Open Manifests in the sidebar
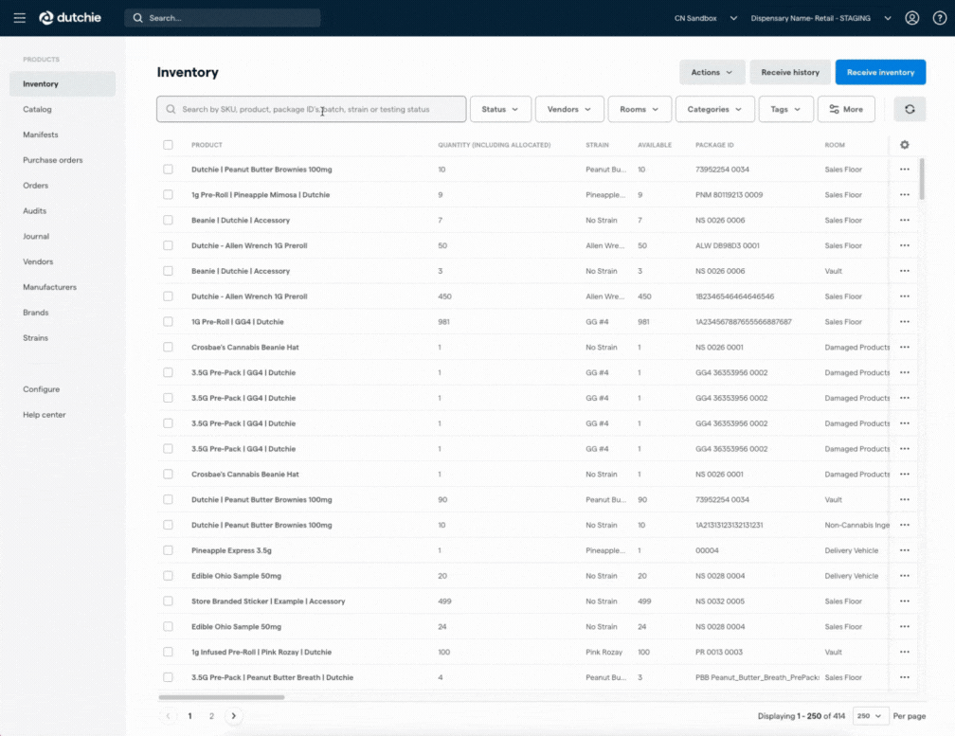 click(x=41, y=135)
